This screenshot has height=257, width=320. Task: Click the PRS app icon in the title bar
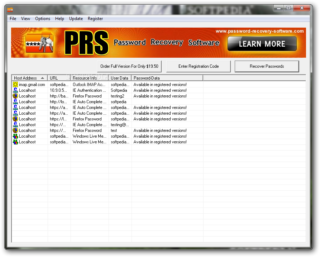tap(10, 10)
